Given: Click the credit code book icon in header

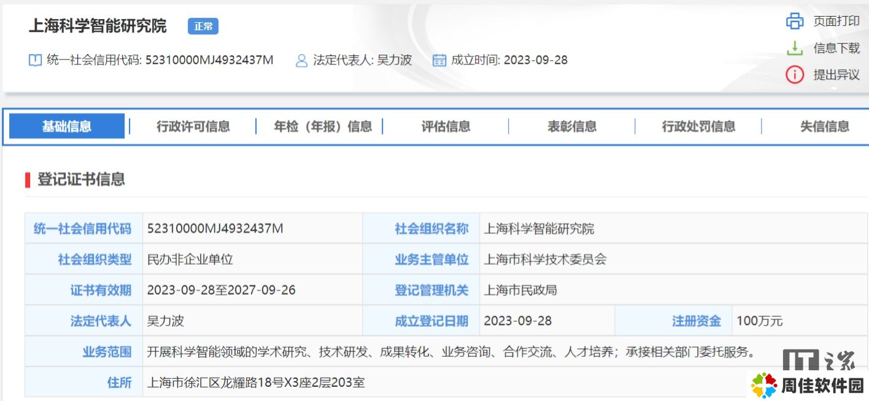Looking at the screenshot, I should 36,60.
